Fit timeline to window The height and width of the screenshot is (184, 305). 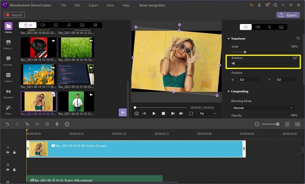point(297,124)
